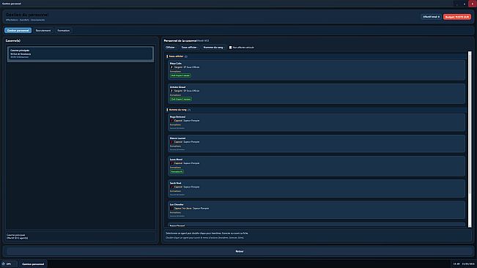
Task: Select Sarah Noel's personnel card
Action: (317, 189)
